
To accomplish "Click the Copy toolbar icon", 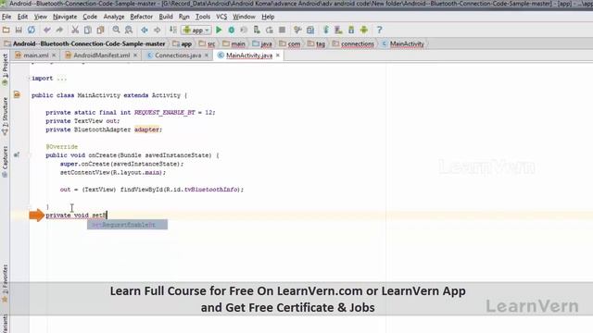I will pyautogui.click(x=88, y=30).
